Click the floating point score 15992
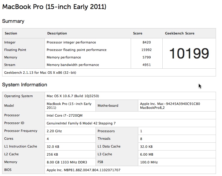222x176 pixels. pyautogui.click(x=146, y=50)
